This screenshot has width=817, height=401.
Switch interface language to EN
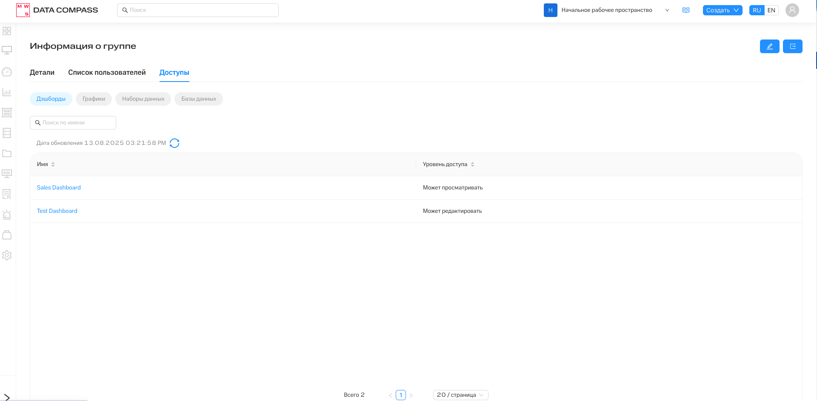(x=771, y=10)
